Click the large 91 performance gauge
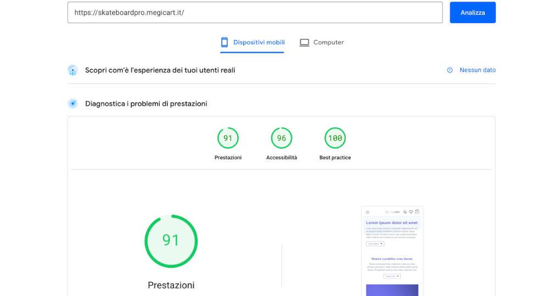The height and width of the screenshot is (296, 549). pos(171,241)
